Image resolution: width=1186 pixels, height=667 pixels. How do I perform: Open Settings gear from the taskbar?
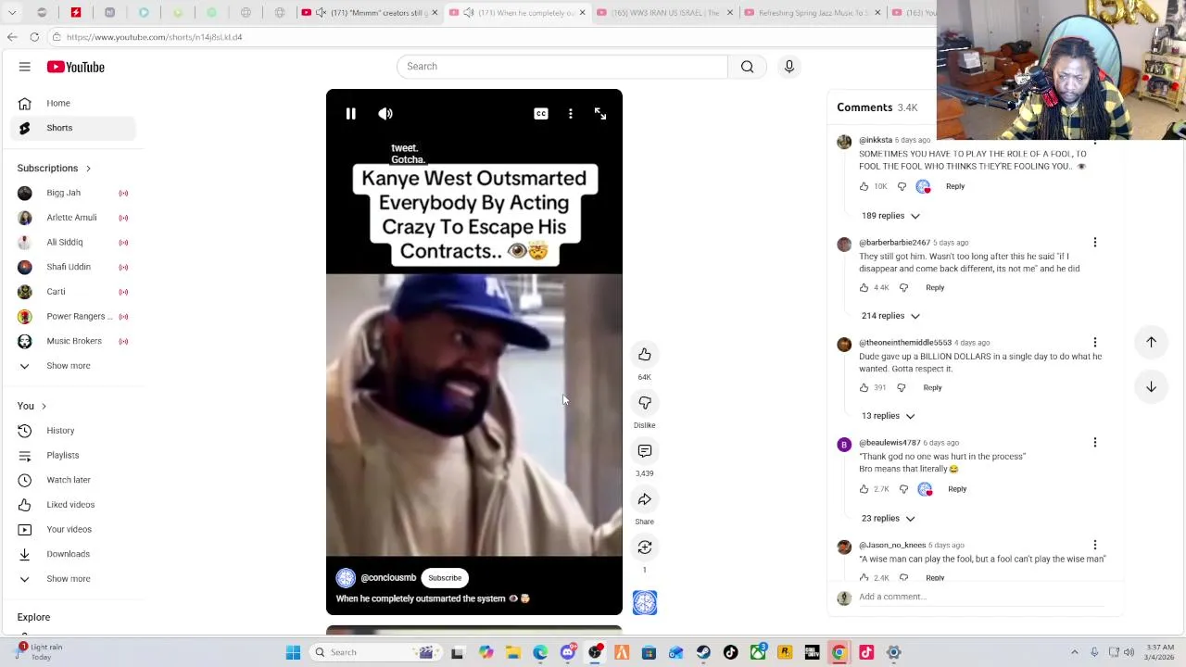coord(894,652)
